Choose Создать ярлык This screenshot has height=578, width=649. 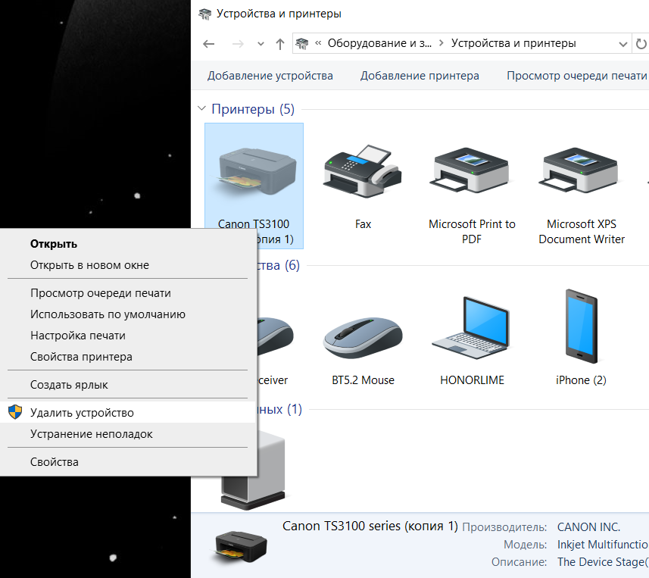pyautogui.click(x=128, y=385)
